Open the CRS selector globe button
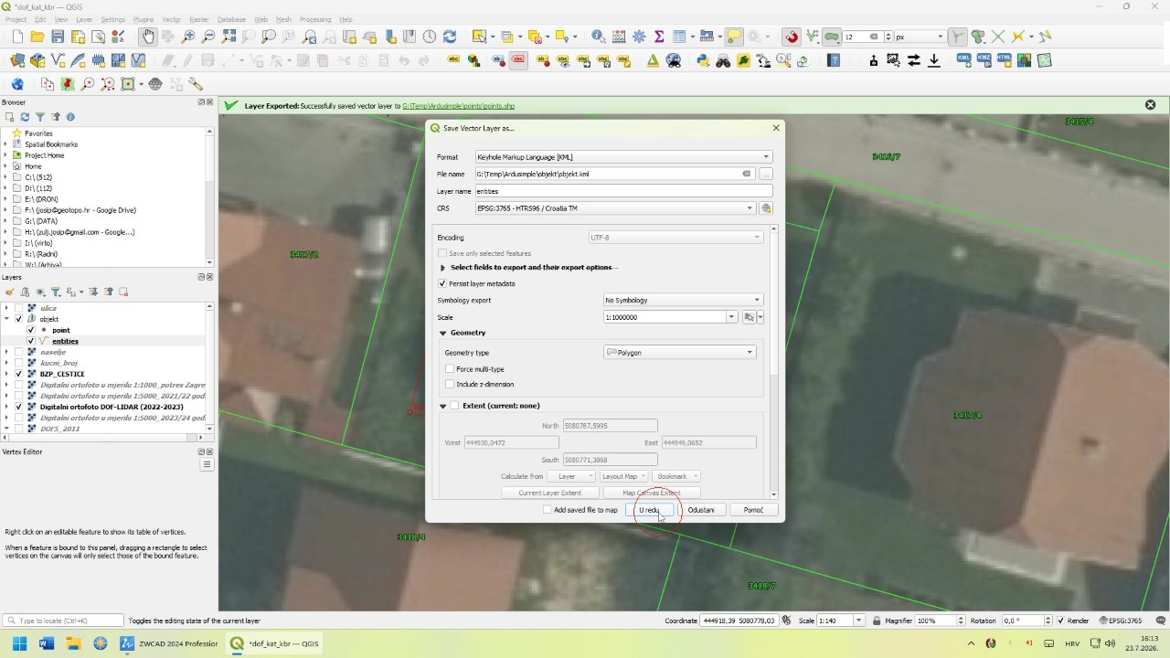The image size is (1170, 658). (767, 208)
